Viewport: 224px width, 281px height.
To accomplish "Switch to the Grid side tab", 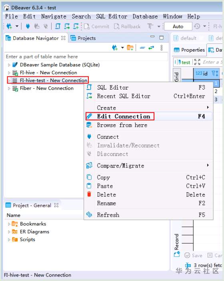I will click(177, 77).
